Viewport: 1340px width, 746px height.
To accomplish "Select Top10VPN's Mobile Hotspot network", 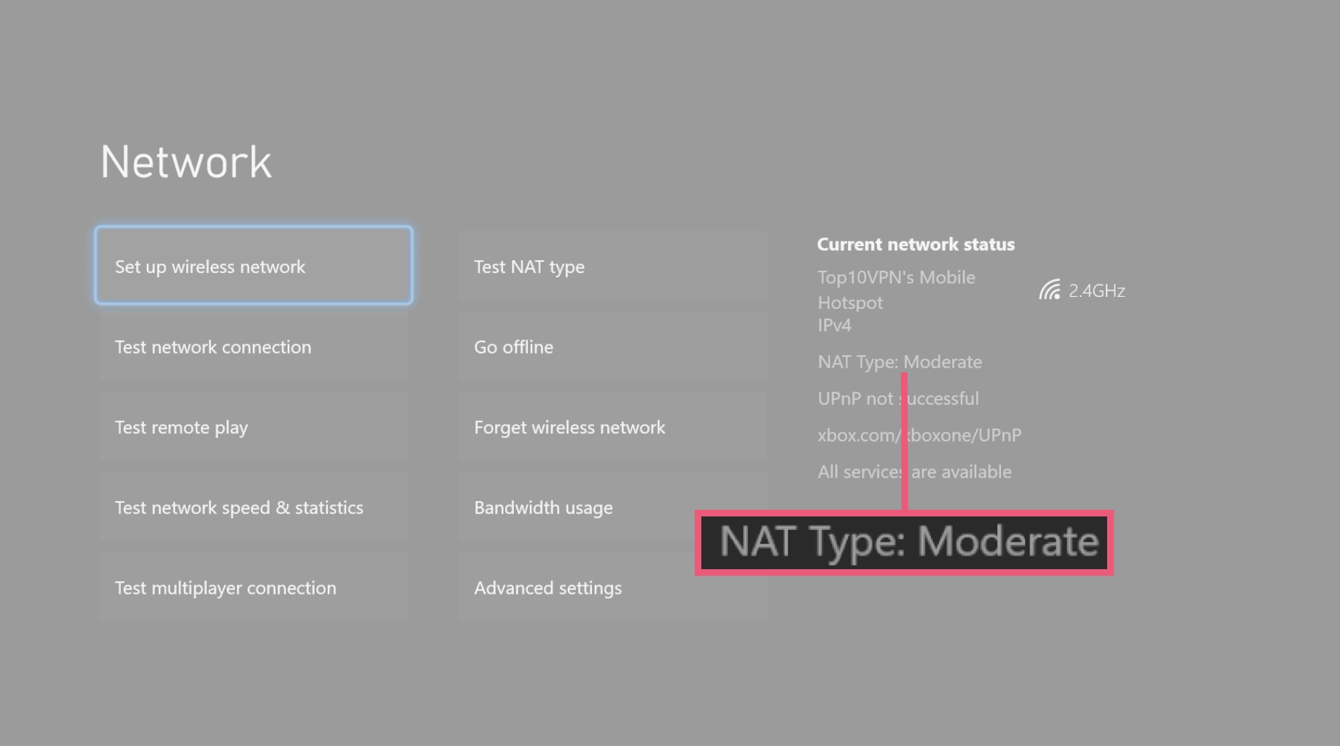I will 896,290.
